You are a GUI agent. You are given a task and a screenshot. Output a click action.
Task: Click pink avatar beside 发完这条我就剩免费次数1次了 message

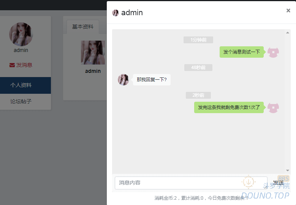coord(273,107)
